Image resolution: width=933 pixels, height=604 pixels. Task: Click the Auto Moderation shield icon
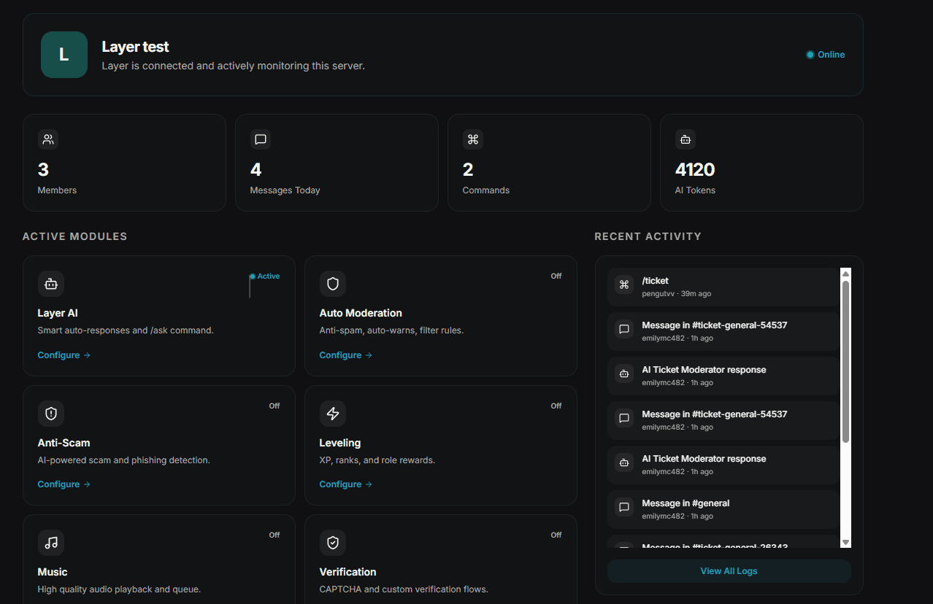point(333,284)
